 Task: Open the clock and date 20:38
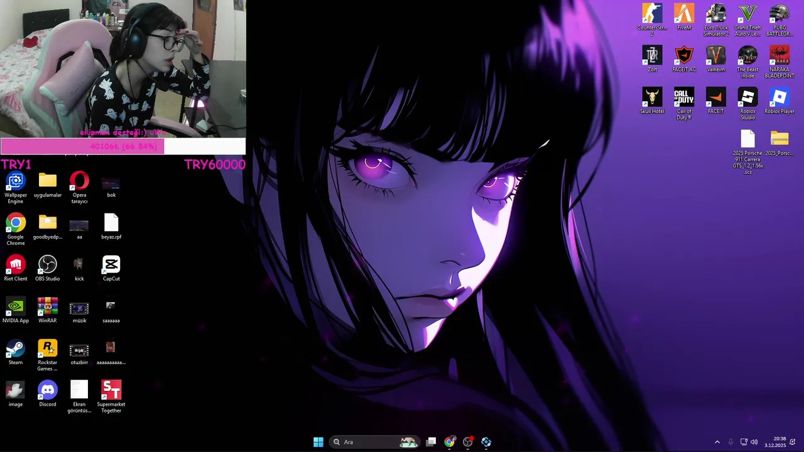point(775,442)
